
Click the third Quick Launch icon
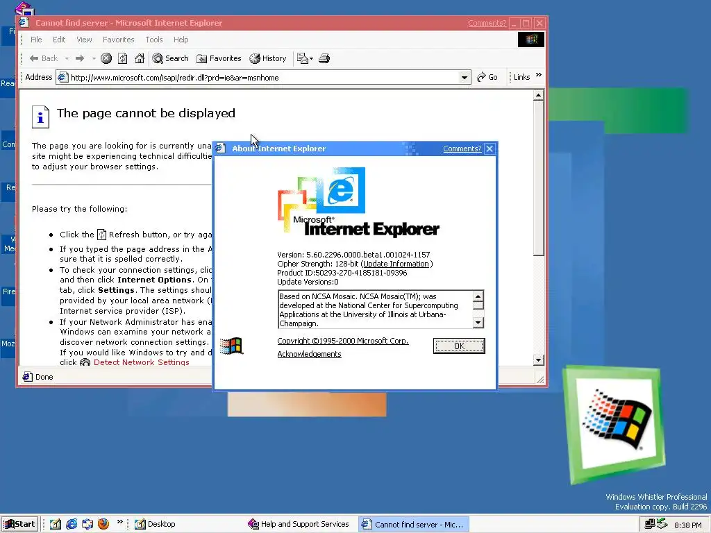tap(87, 525)
